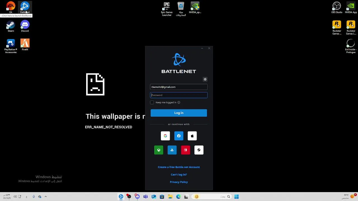Viewport: 358px width, 201px height.
Task: Select the NVIDIA App desktop shortcut
Action: pyautogui.click(x=351, y=8)
